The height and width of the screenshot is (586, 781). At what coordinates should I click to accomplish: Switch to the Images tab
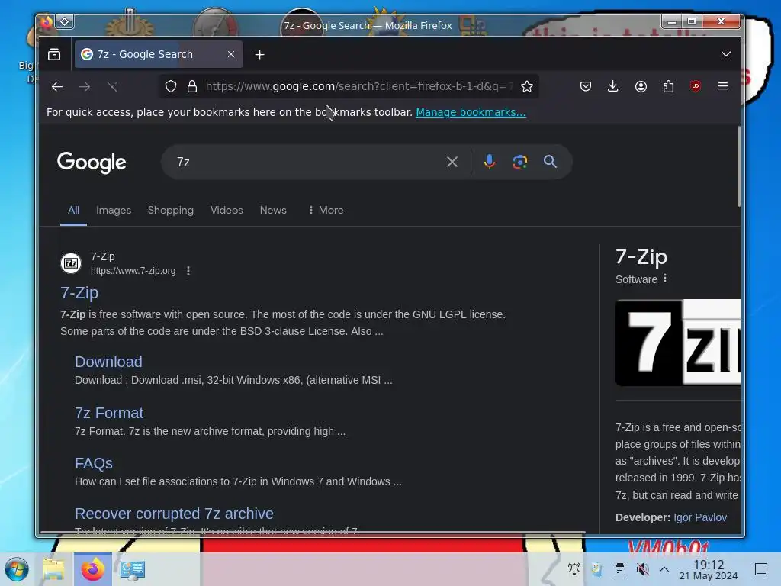114,211
